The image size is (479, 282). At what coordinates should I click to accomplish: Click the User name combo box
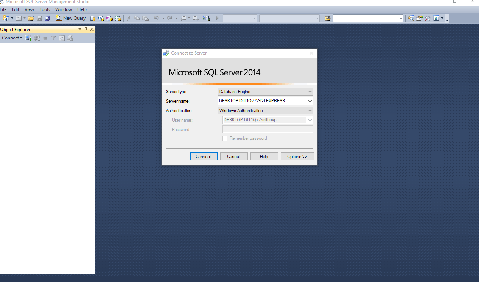(268, 120)
